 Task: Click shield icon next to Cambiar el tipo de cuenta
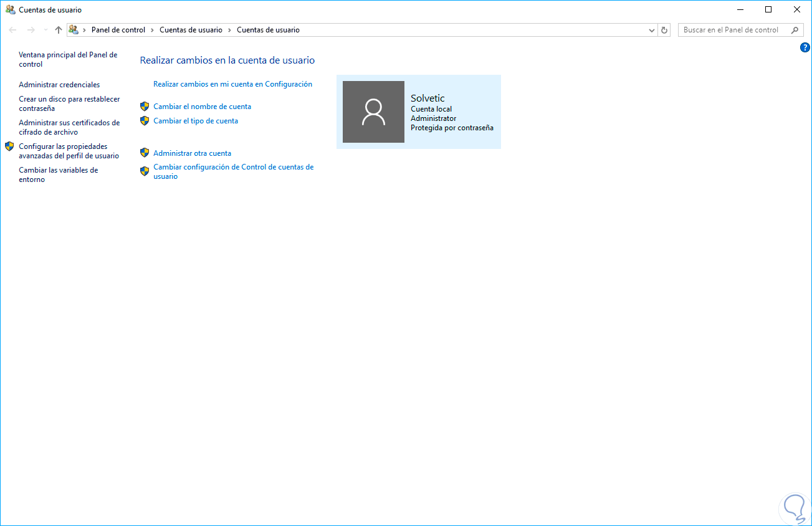tap(145, 121)
